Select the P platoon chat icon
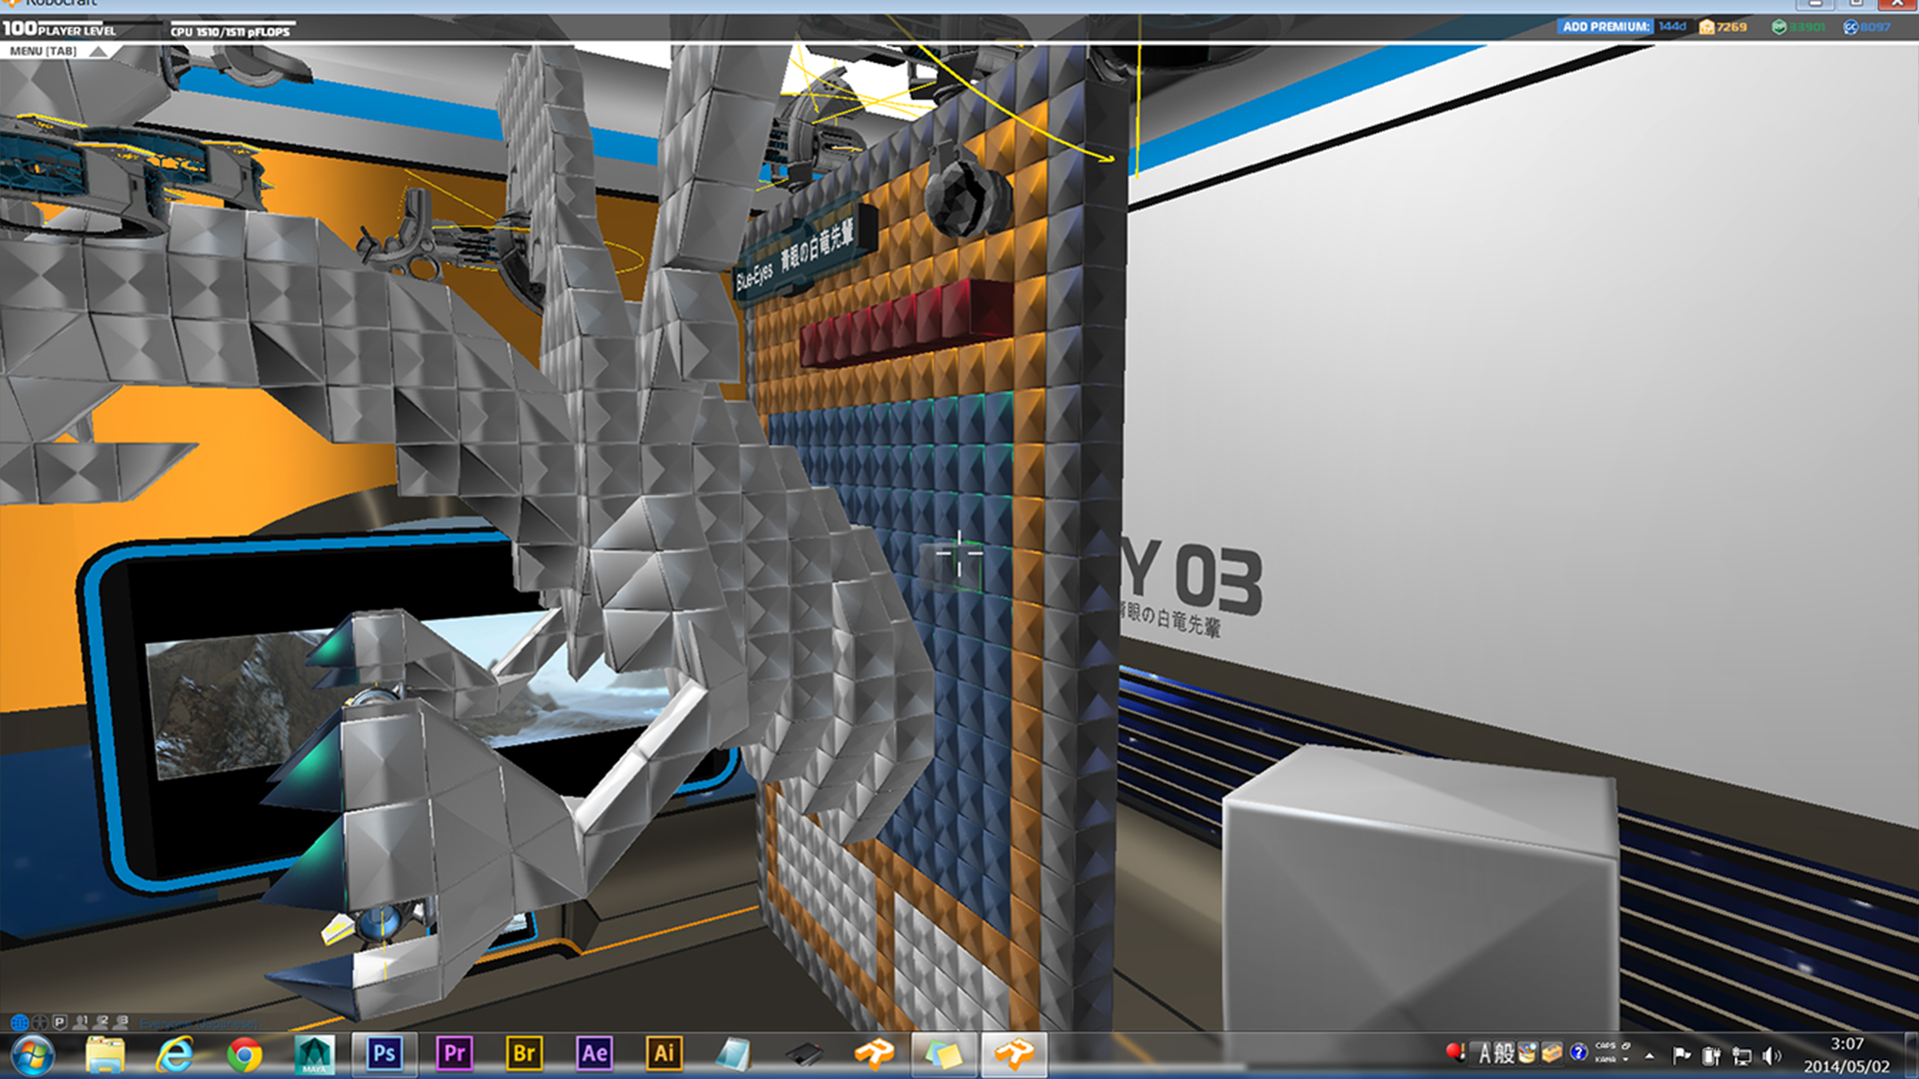This screenshot has height=1079, width=1919. tap(60, 1022)
